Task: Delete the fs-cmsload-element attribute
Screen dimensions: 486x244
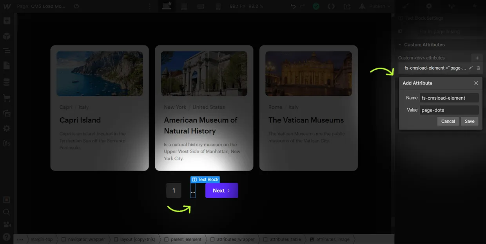Action: pos(478,68)
